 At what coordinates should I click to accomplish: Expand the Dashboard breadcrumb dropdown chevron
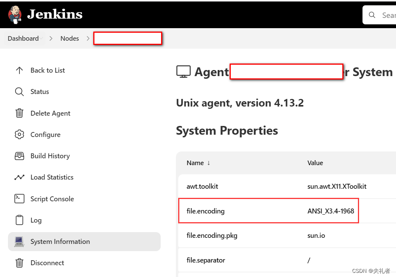[41, 38]
